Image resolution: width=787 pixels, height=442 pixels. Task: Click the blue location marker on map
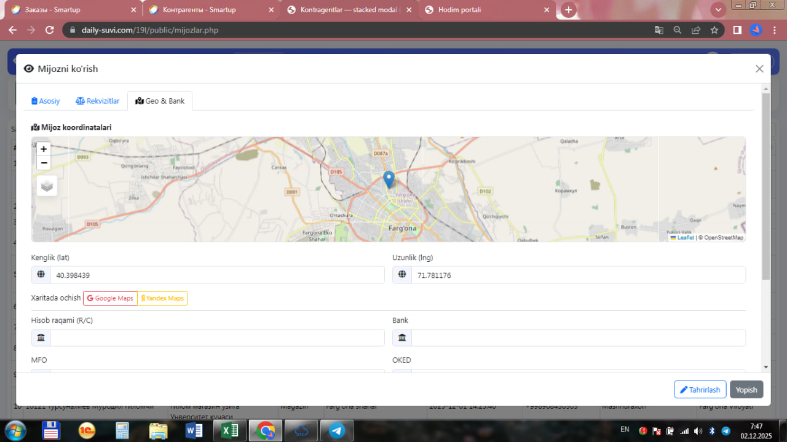(389, 180)
